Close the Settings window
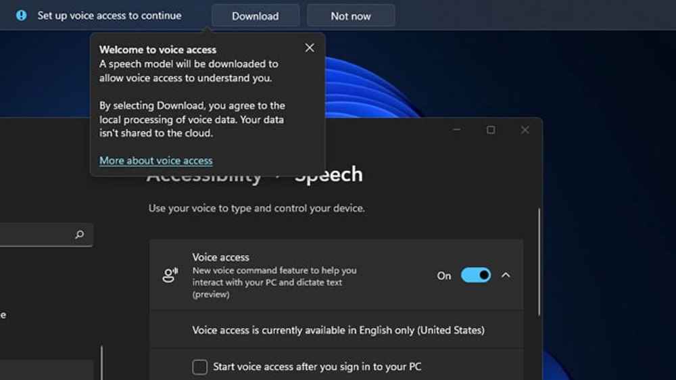 click(x=525, y=130)
